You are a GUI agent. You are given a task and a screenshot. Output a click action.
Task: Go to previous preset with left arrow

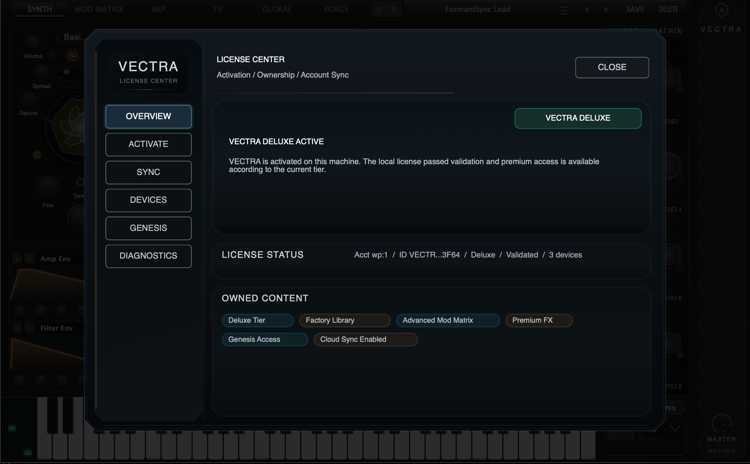point(587,10)
